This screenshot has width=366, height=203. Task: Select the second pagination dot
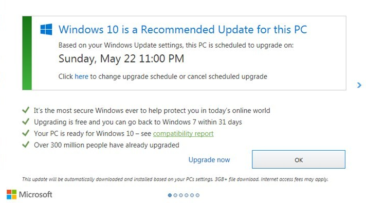click(175, 195)
